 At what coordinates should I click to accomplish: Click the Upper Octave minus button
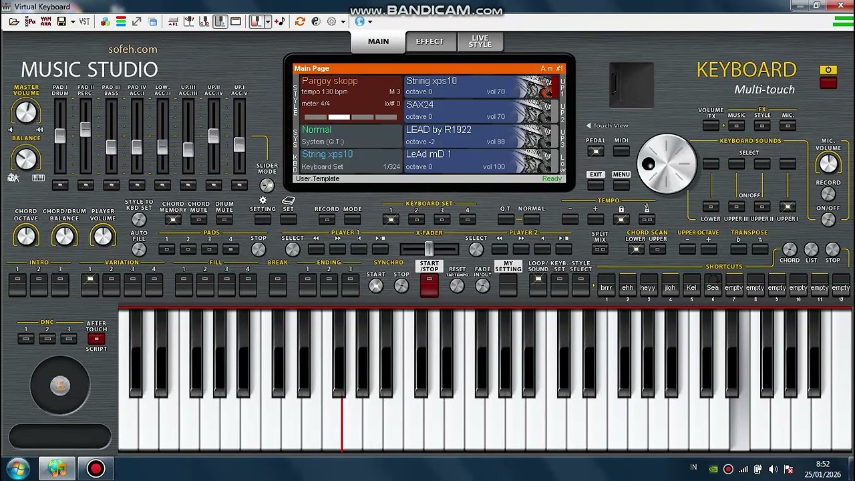pyautogui.click(x=687, y=249)
